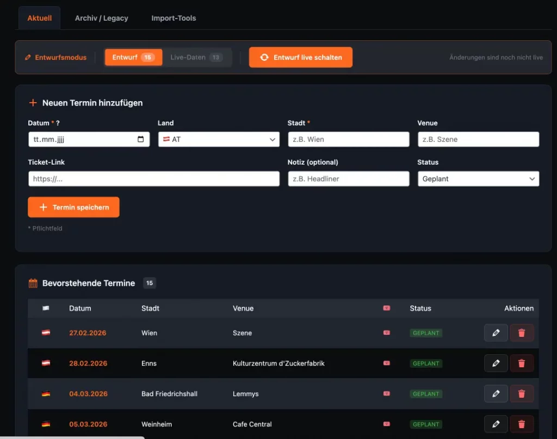Click the edit pencil for Wien row

[496, 333]
